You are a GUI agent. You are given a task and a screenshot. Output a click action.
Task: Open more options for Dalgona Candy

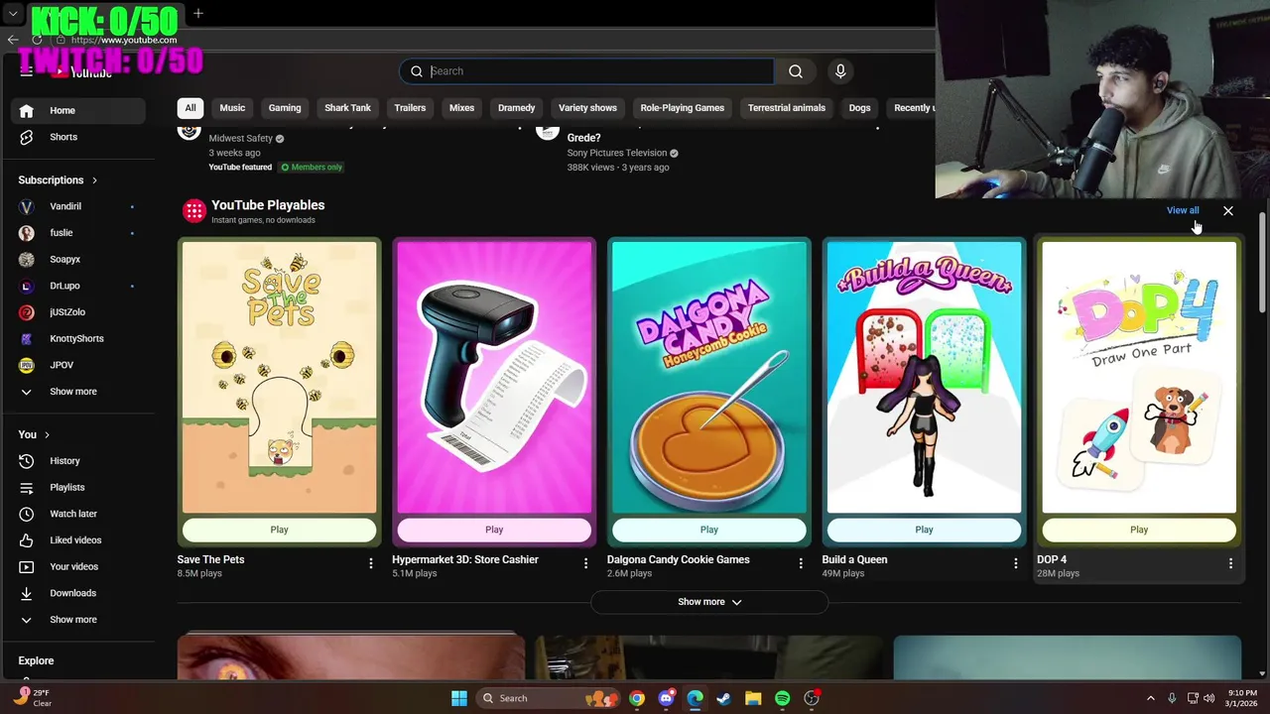(x=801, y=563)
